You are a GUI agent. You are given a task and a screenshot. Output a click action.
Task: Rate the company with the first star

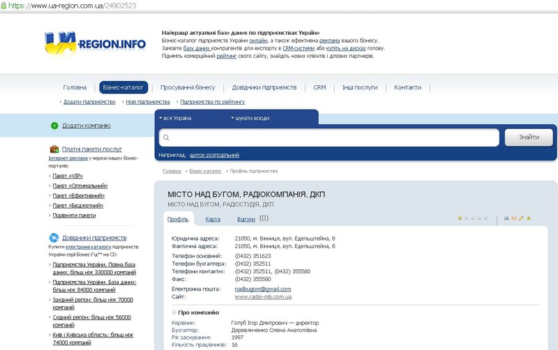tap(460, 218)
